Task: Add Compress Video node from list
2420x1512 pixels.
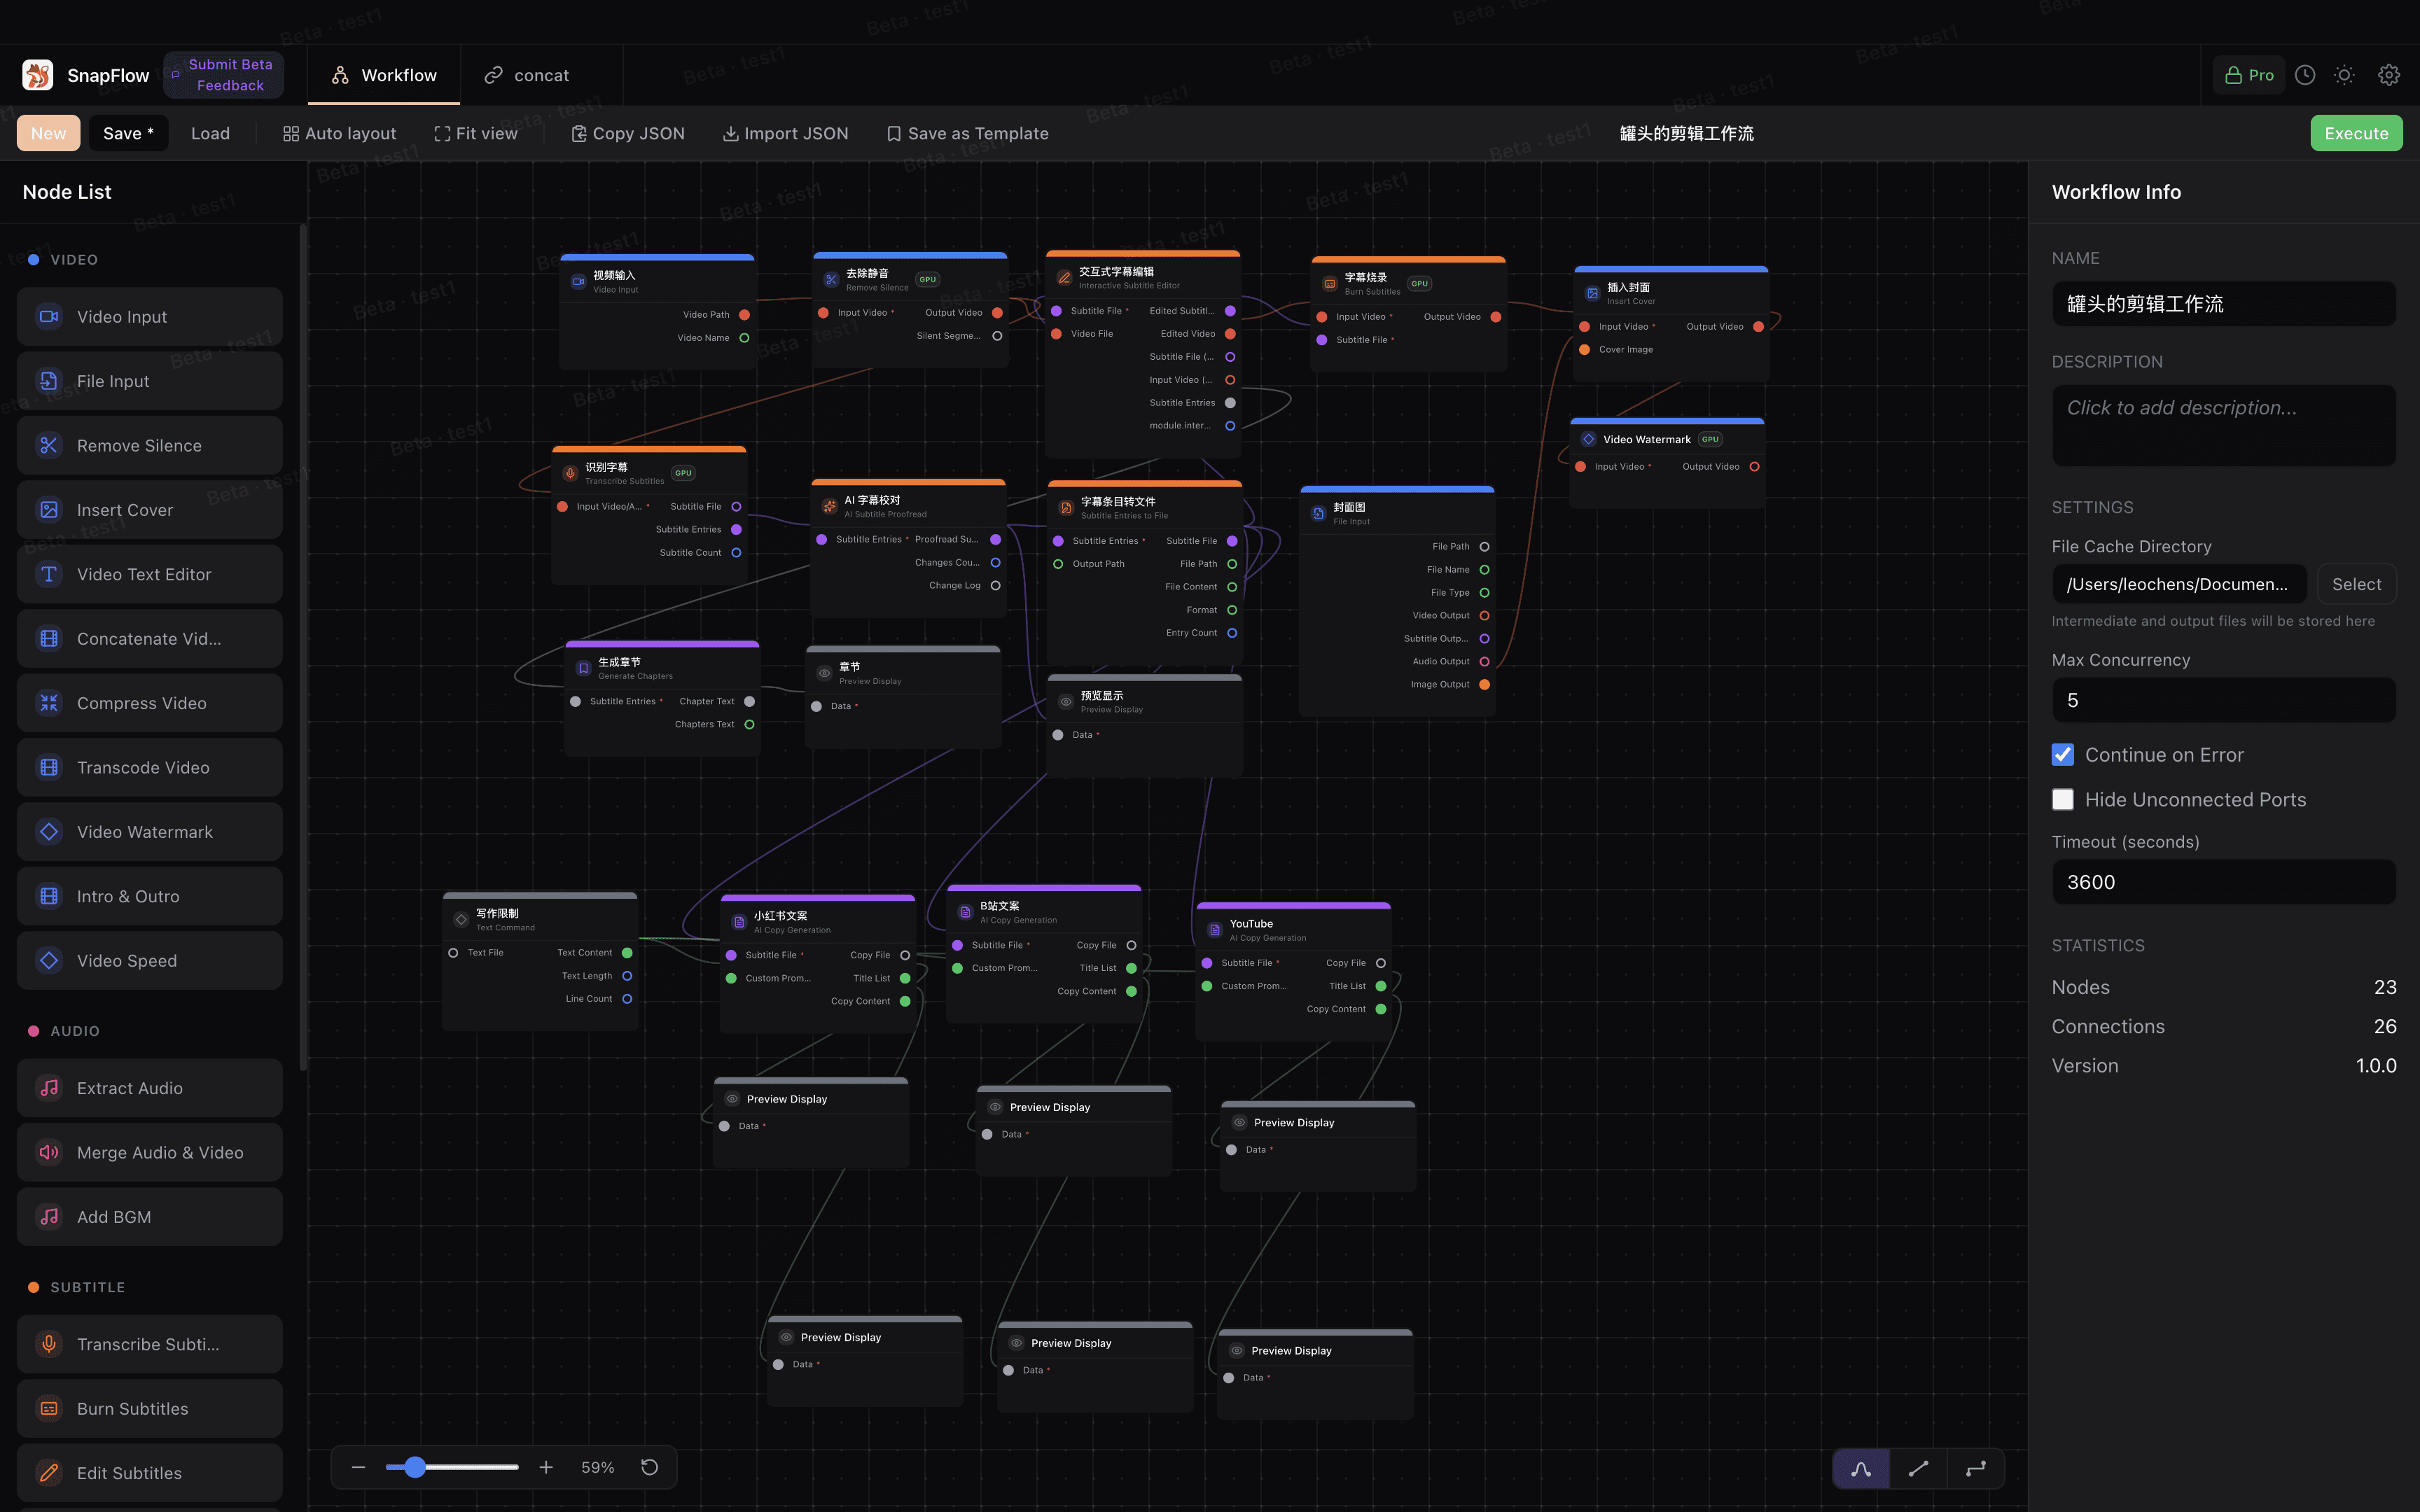Action: click(x=150, y=703)
